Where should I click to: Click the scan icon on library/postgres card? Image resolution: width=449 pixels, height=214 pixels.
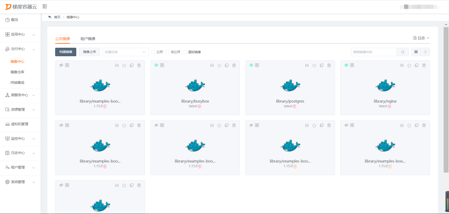coord(307,65)
